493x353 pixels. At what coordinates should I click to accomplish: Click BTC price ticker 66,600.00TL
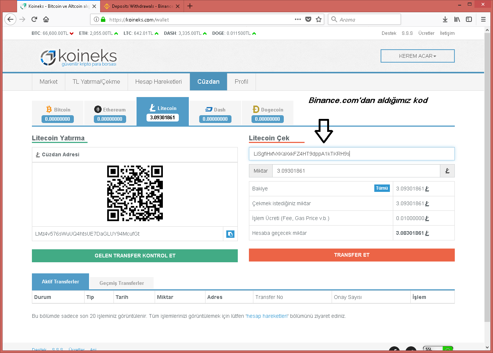coord(53,33)
